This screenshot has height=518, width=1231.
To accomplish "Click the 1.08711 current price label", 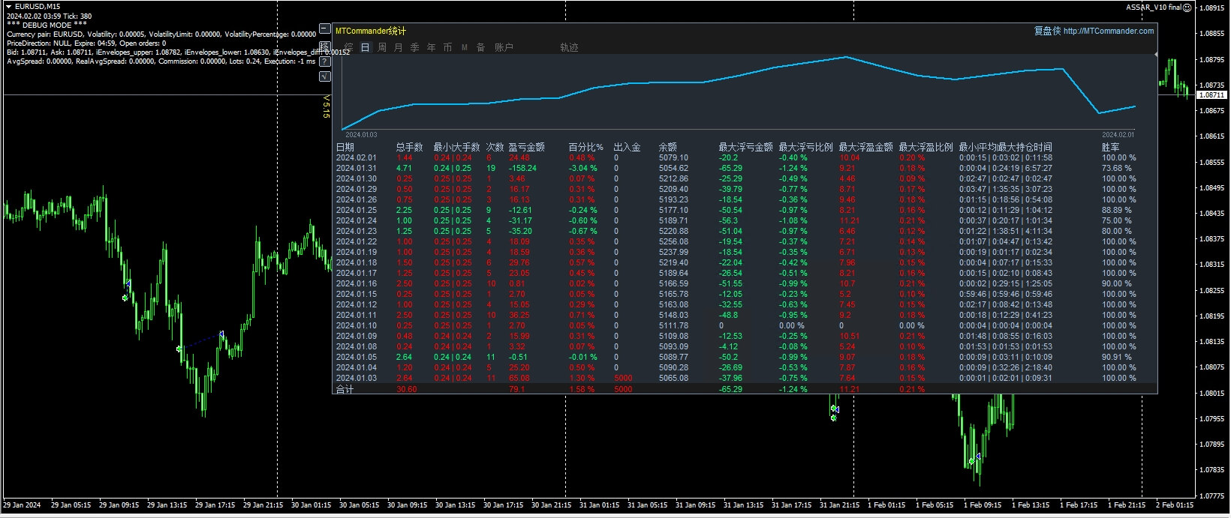I will coord(1211,95).
